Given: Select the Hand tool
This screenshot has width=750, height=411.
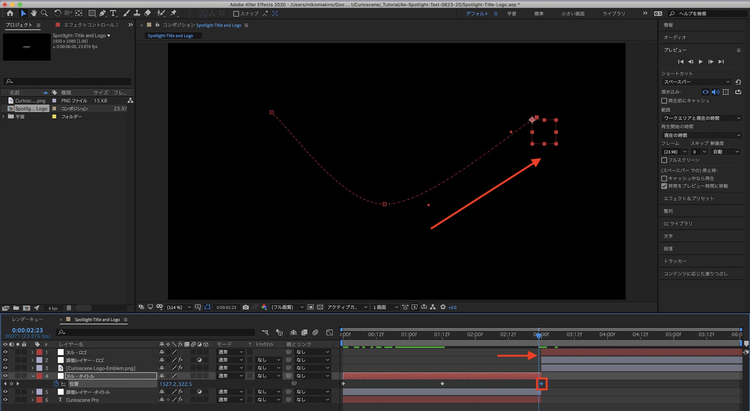Looking at the screenshot, I should [34, 13].
